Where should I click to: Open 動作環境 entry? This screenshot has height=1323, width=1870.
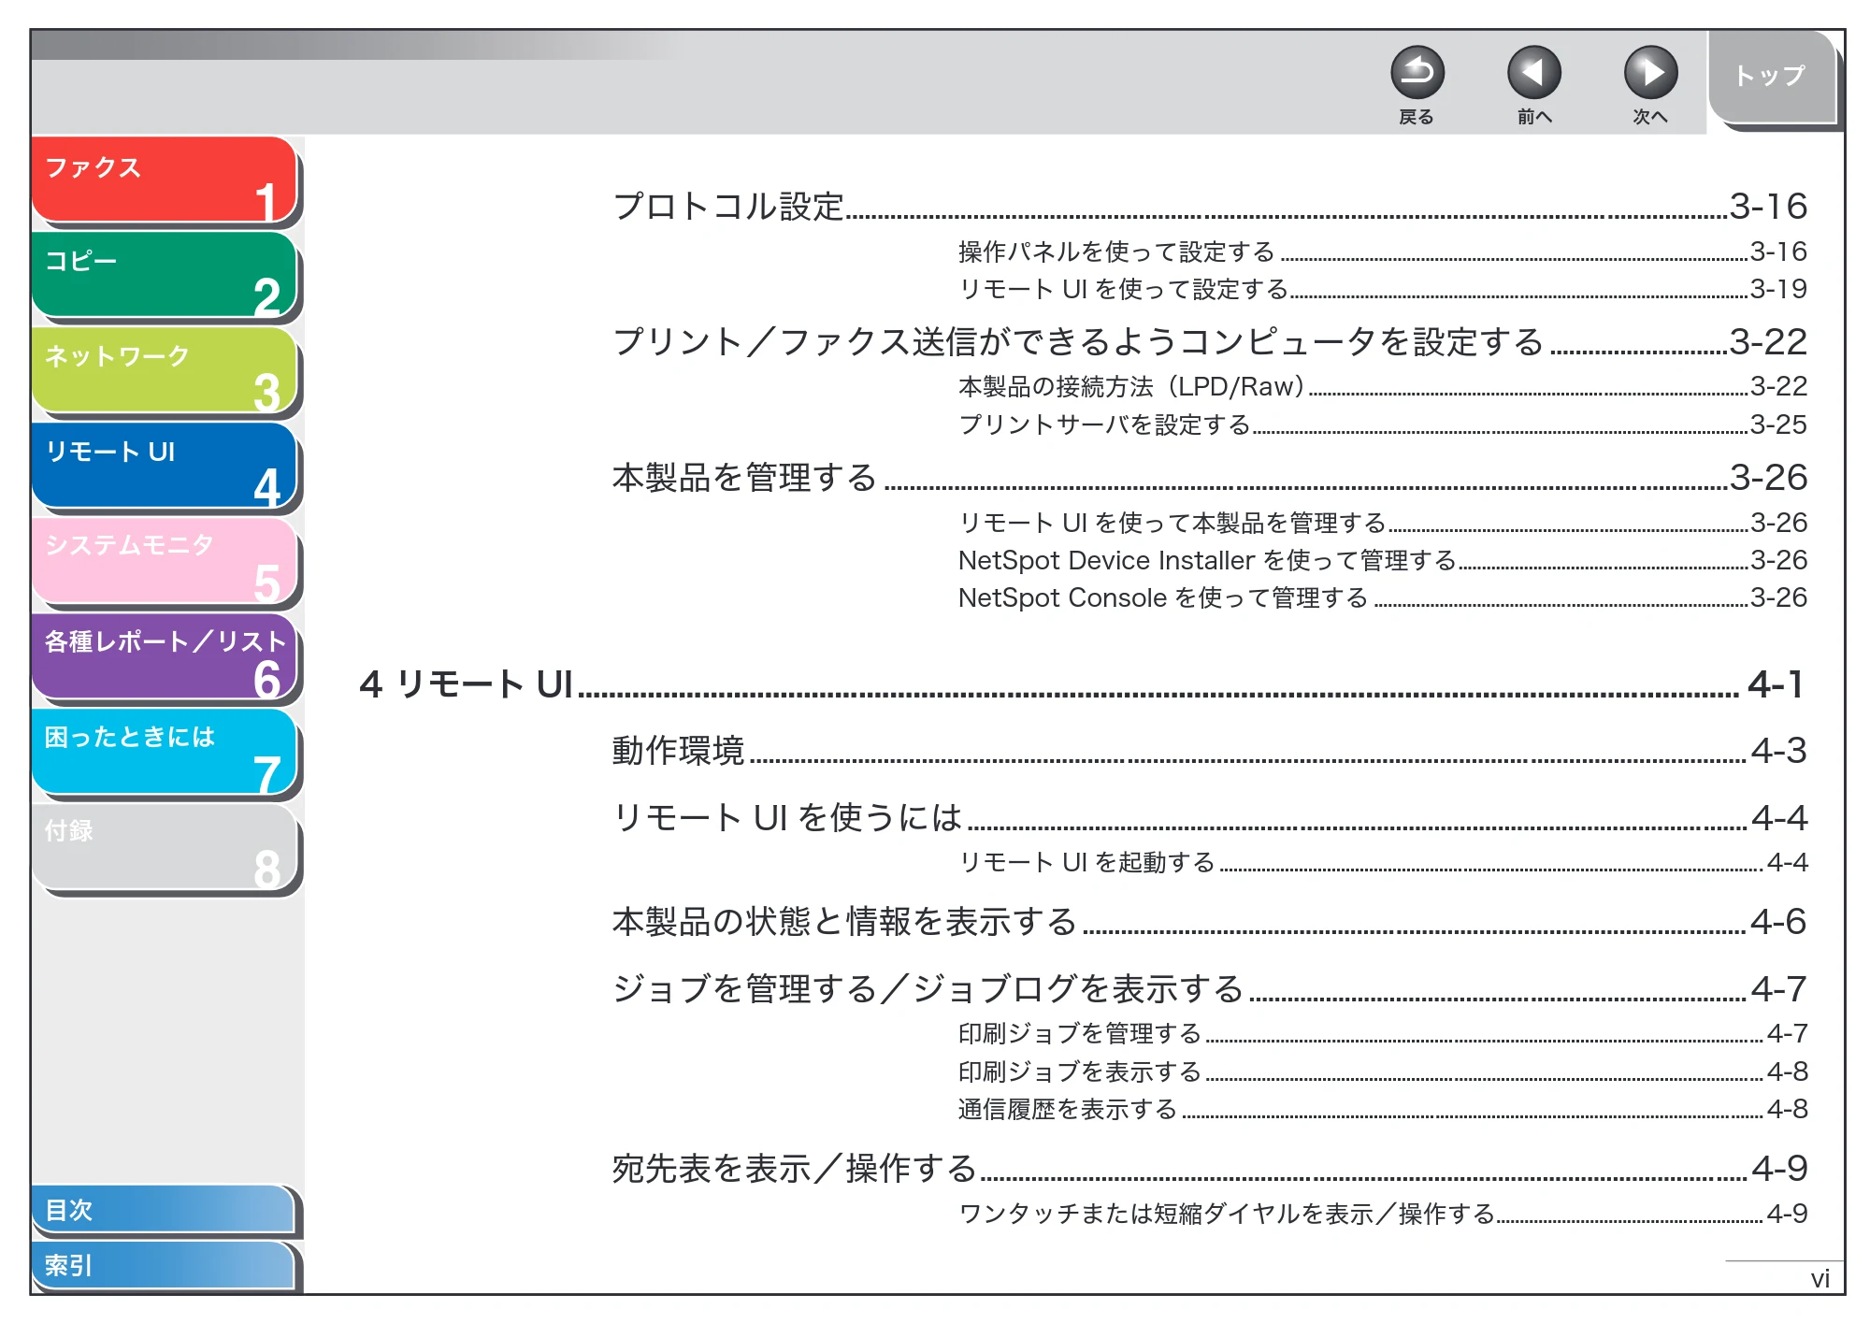coord(1210,751)
